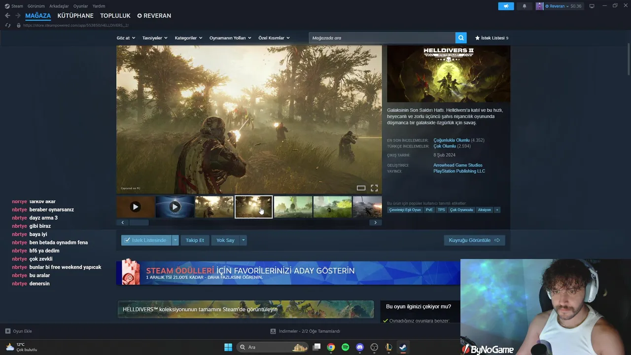The image size is (631, 355).
Task: Click the Reveran profile avatar
Action: [x=540, y=6]
